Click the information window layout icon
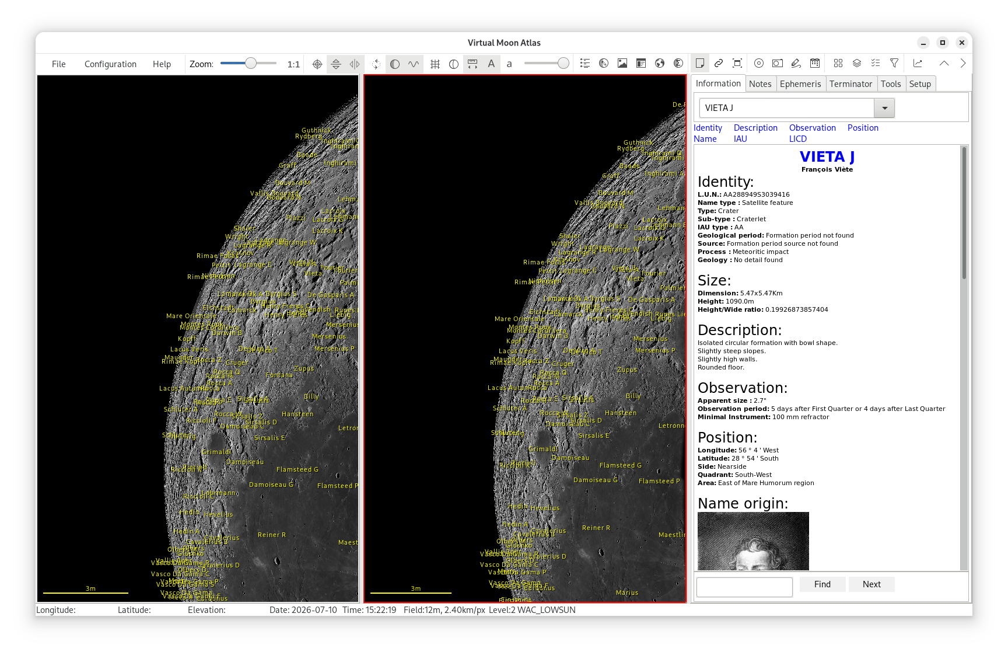1008x655 pixels. click(x=641, y=64)
